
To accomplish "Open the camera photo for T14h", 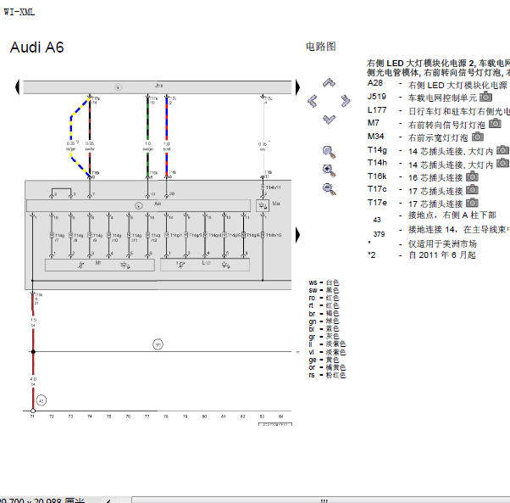I will point(502,163).
